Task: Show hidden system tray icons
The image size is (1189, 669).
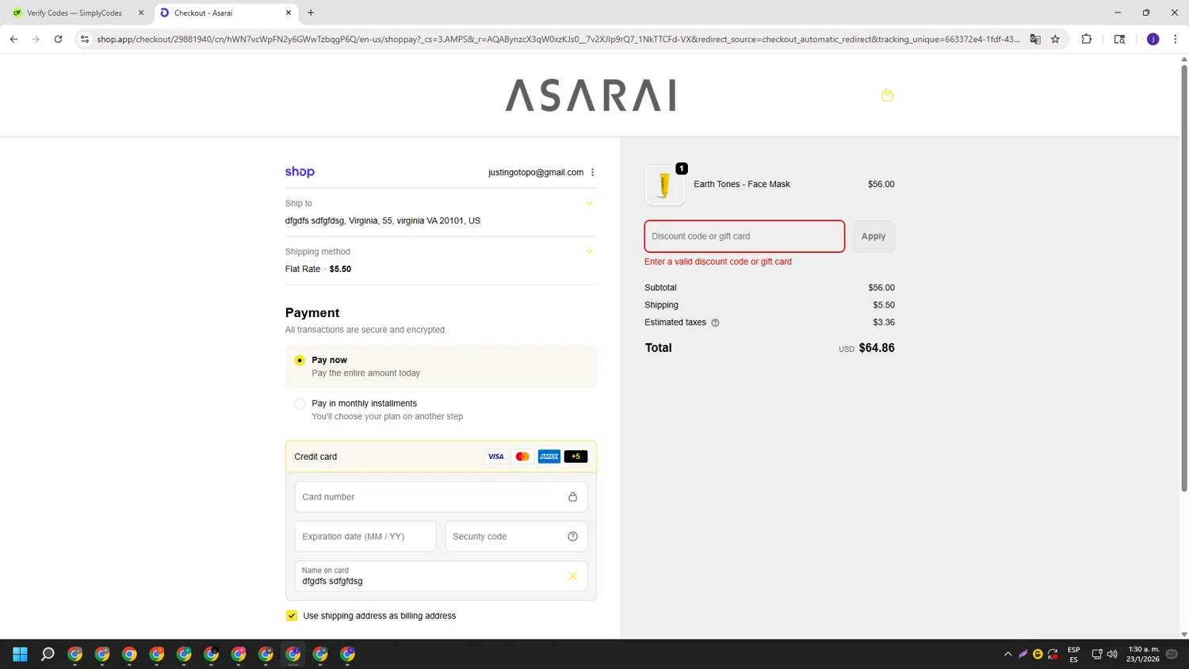Action: (x=1007, y=654)
